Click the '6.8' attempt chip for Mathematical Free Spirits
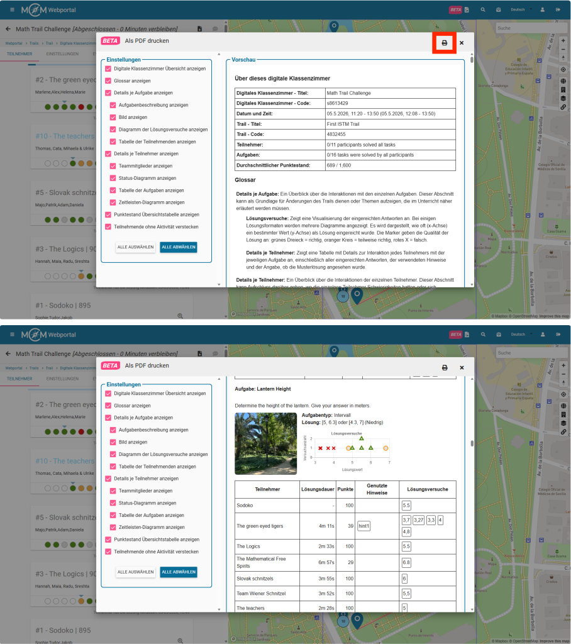 tap(406, 562)
